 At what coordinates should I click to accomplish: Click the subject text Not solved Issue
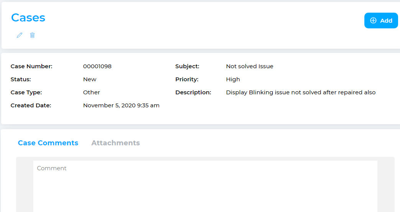(x=249, y=66)
